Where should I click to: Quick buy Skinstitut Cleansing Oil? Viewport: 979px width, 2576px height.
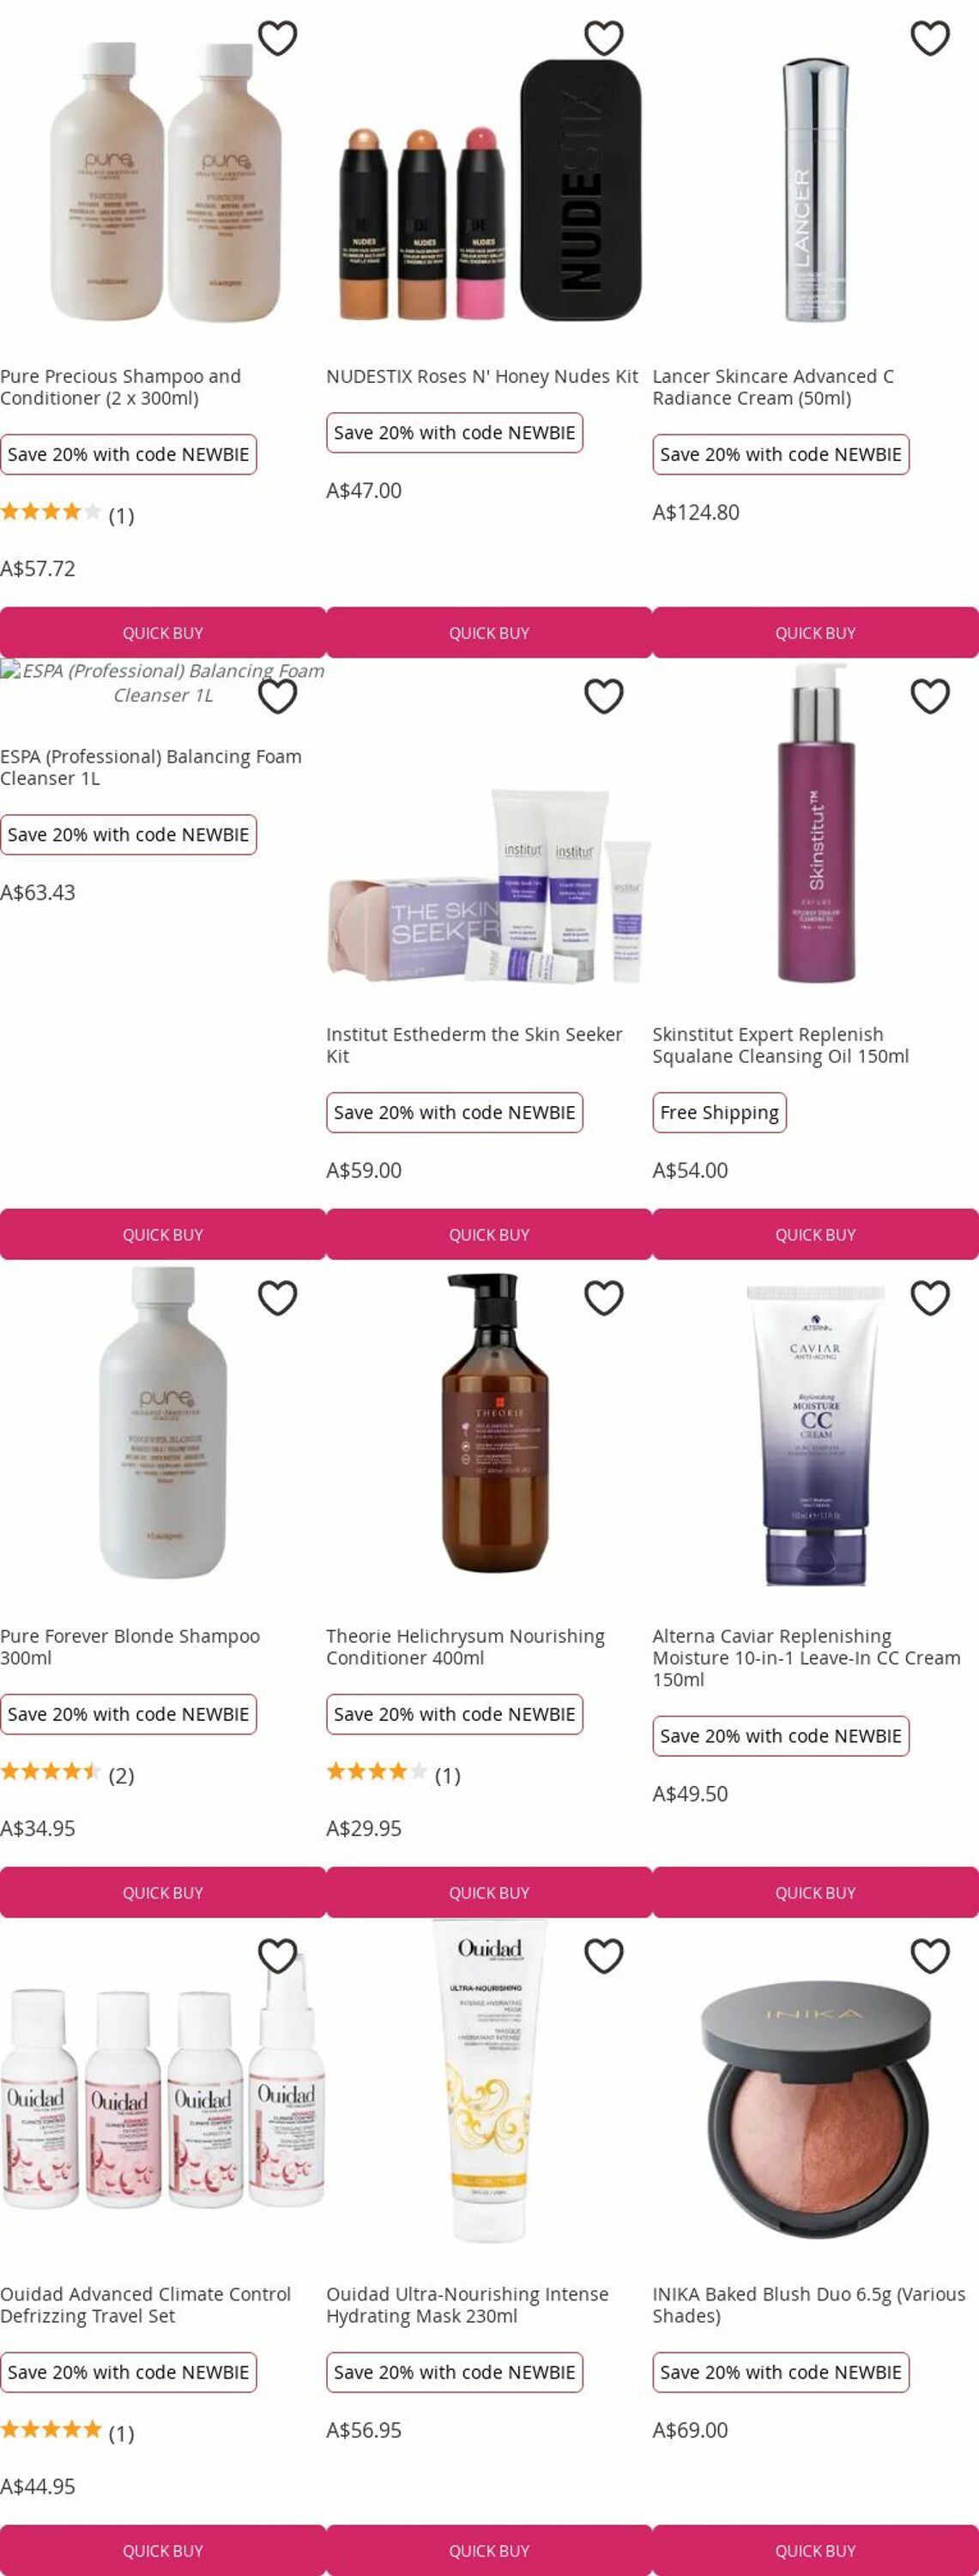(815, 1235)
